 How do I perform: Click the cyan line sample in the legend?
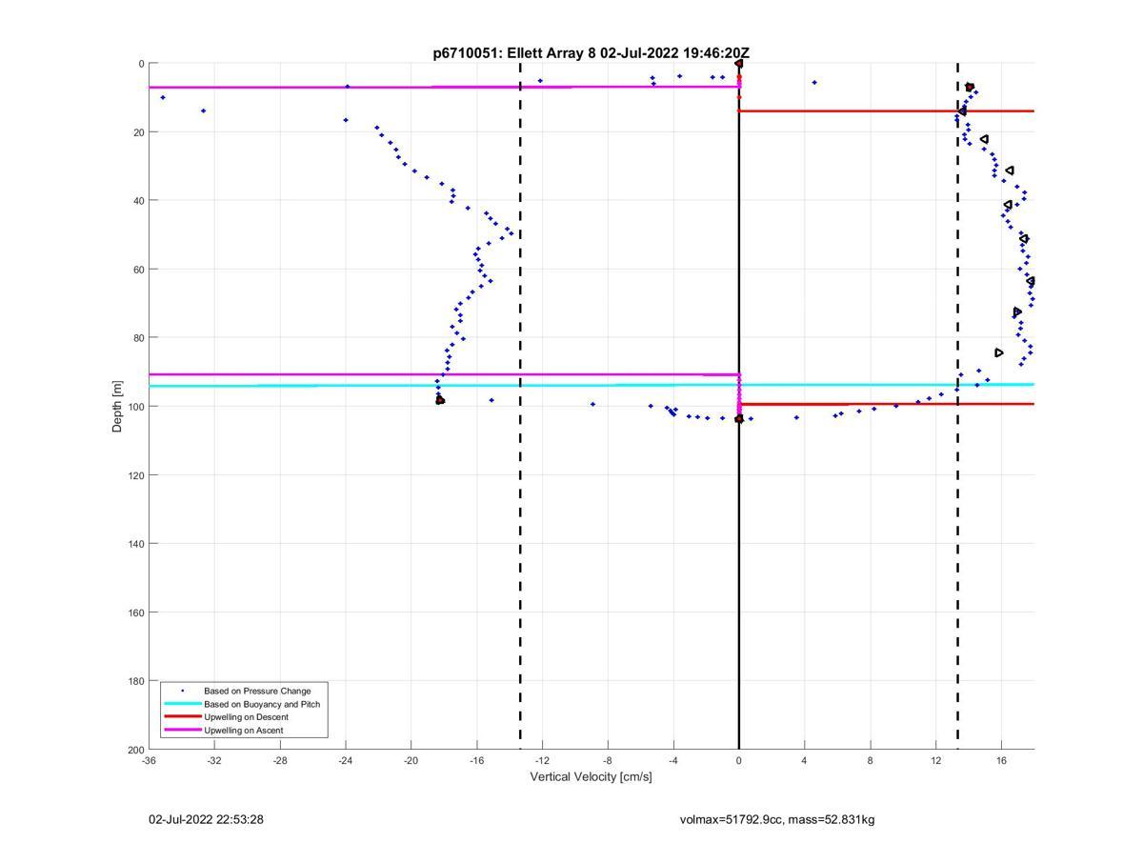(x=182, y=704)
